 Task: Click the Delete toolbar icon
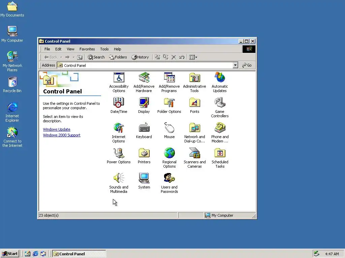pyautogui.click(x=174, y=57)
